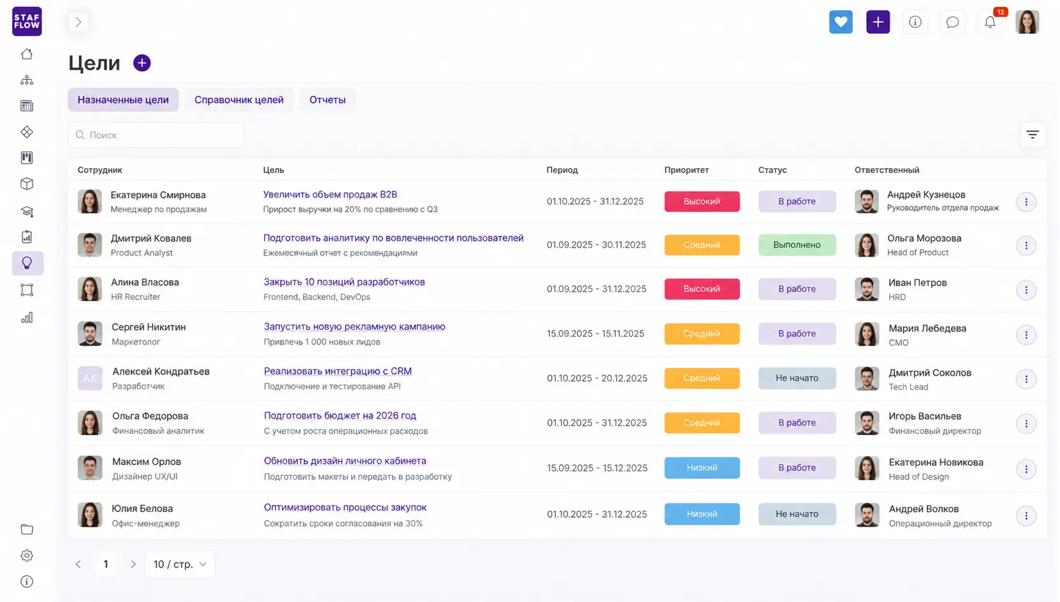
Task: Click the blue heart button in header
Action: coord(841,22)
